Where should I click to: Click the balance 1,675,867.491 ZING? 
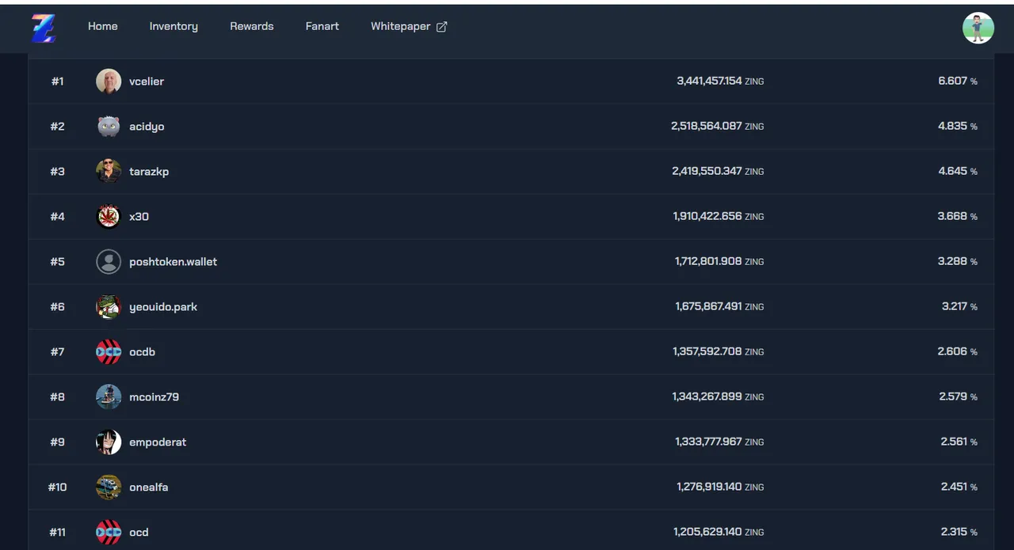point(719,306)
